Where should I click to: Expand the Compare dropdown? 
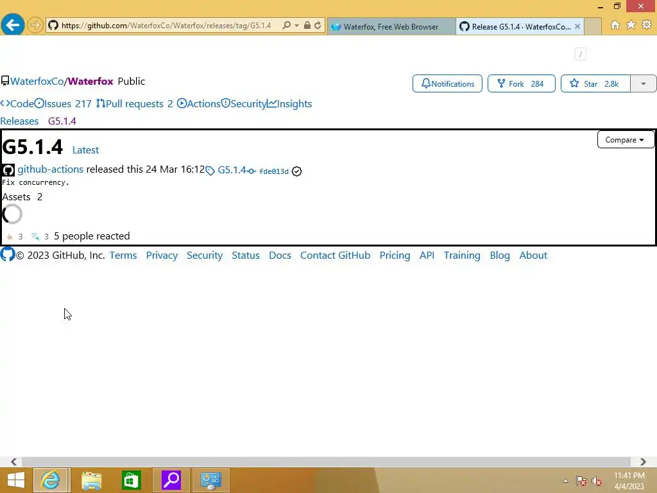(624, 139)
